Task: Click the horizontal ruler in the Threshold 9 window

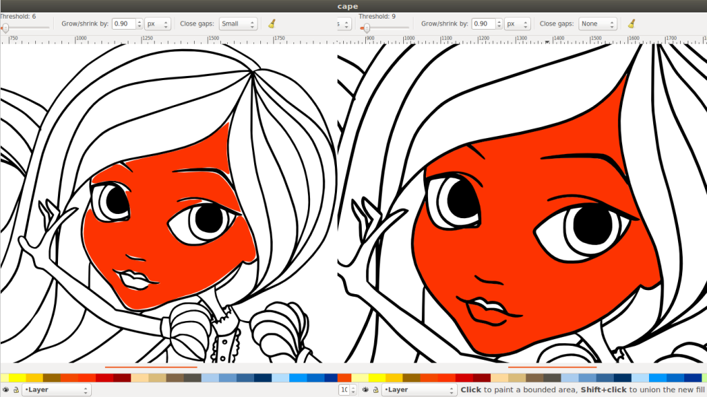Action: click(522, 40)
